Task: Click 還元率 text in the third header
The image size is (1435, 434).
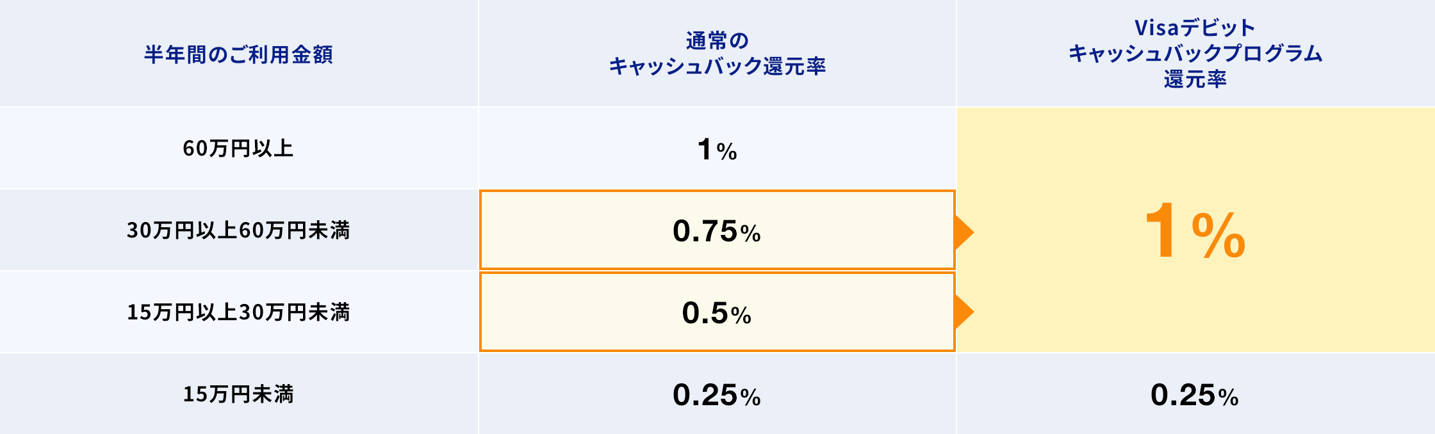Action: [x=1195, y=79]
